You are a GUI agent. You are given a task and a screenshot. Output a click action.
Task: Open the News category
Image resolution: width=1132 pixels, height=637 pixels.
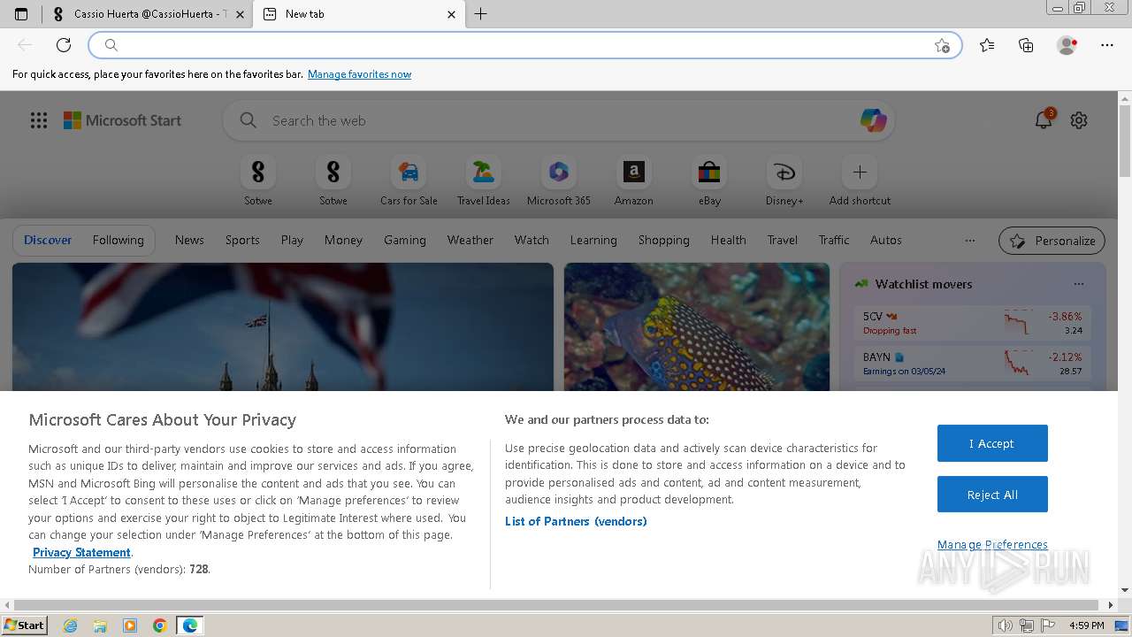click(x=189, y=240)
